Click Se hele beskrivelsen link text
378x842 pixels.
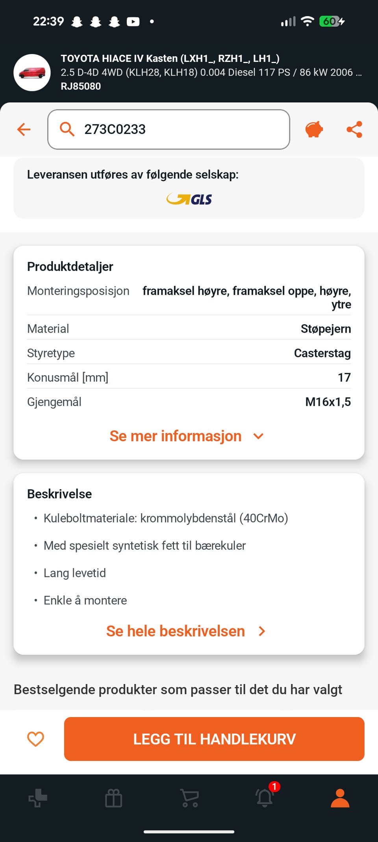pyautogui.click(x=176, y=631)
